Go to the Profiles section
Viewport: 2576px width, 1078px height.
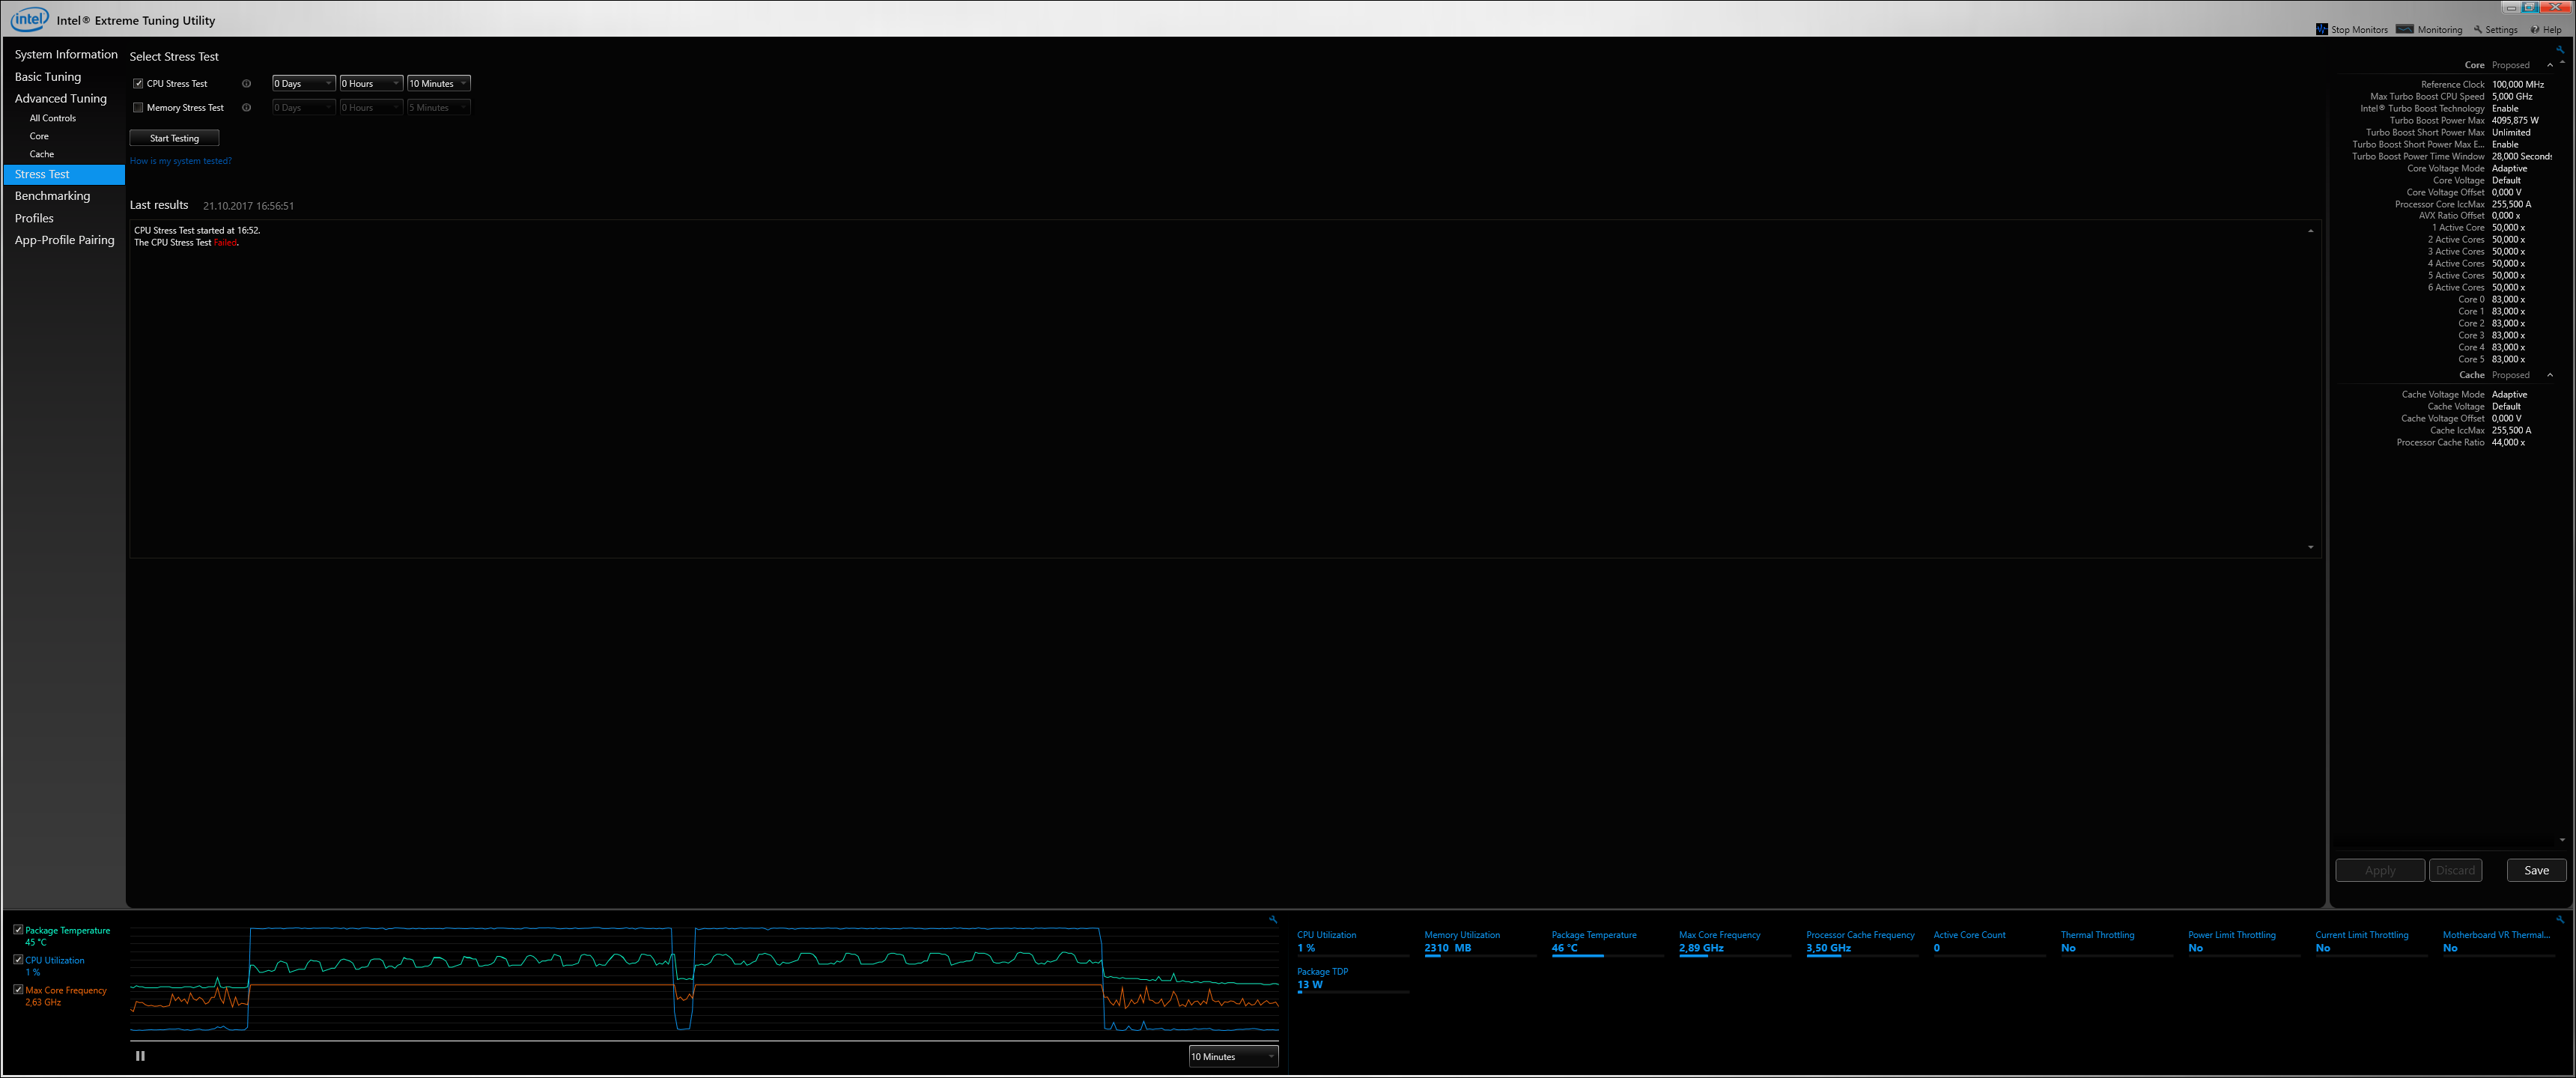click(x=34, y=218)
